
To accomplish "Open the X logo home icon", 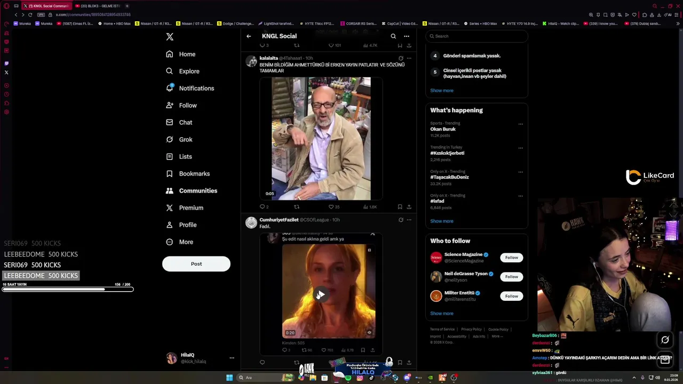I will [x=170, y=37].
